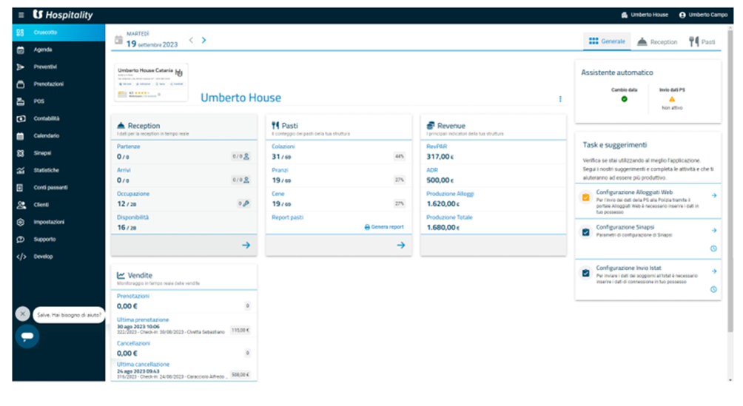Click the Pasti card cutlery icon
This screenshot has width=743, height=406.
(275, 126)
